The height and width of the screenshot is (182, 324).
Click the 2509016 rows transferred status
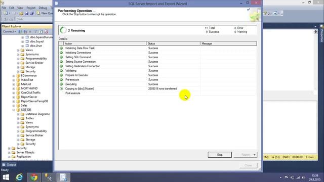[163, 89]
